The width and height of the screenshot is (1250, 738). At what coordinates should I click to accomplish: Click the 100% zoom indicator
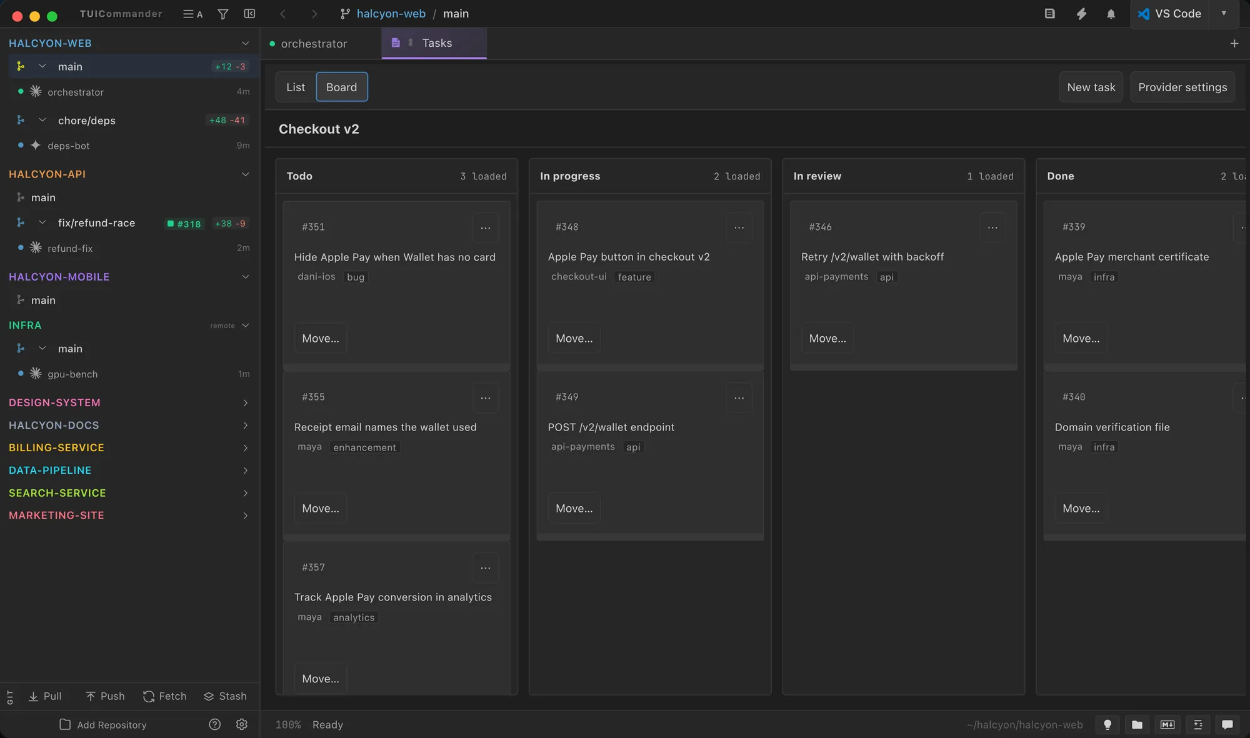[x=288, y=725]
